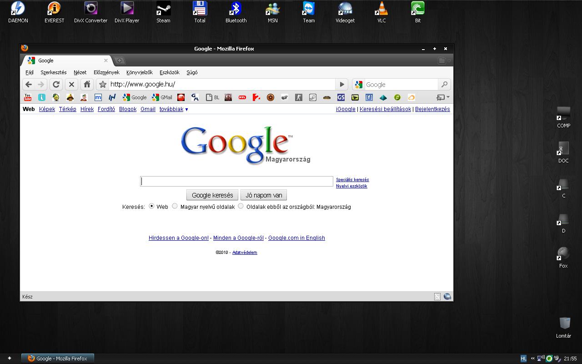Open the lowercase m bookmark icon

pyautogui.click(x=98, y=97)
